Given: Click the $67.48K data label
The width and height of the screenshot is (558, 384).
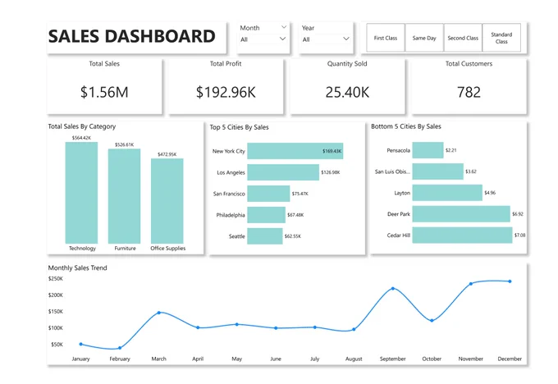Looking at the screenshot, I should pos(295,215).
